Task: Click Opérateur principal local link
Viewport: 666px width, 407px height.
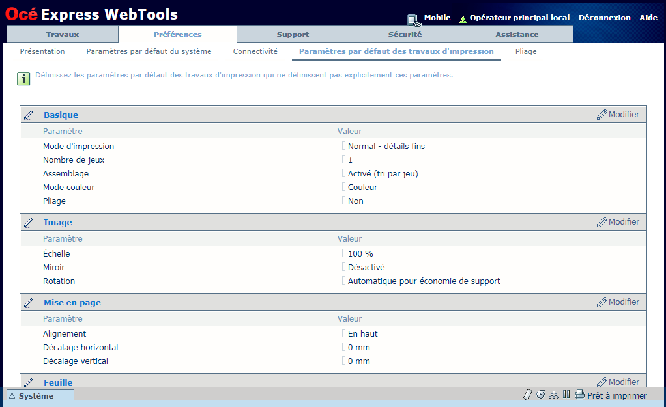Action: coord(519,18)
